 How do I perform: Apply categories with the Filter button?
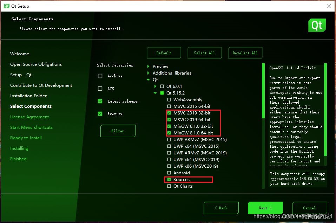click(x=118, y=131)
